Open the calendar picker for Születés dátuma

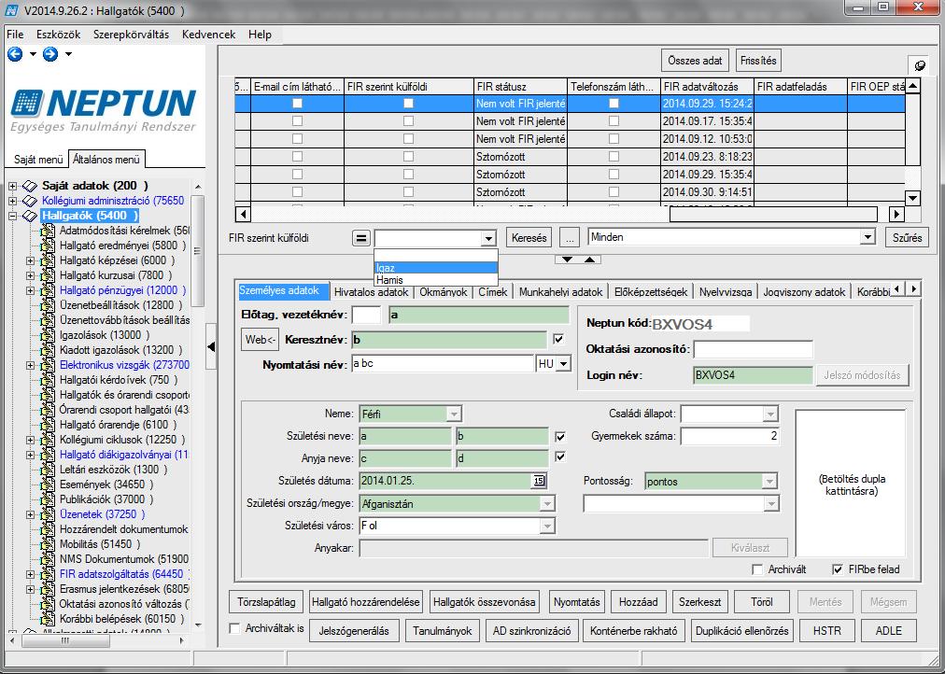click(539, 481)
